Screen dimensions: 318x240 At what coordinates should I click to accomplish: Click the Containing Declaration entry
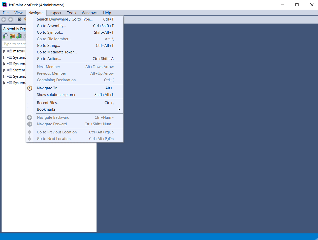[75, 80]
